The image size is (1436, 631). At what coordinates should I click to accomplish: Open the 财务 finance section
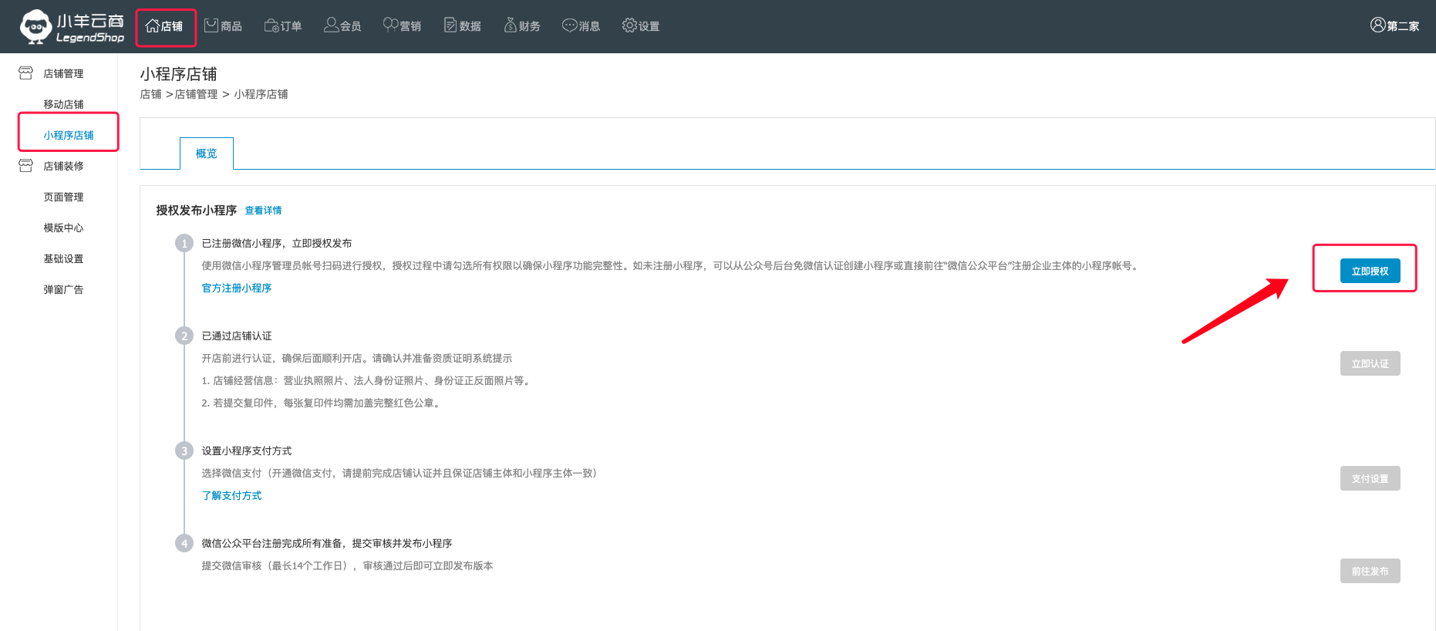tap(522, 26)
